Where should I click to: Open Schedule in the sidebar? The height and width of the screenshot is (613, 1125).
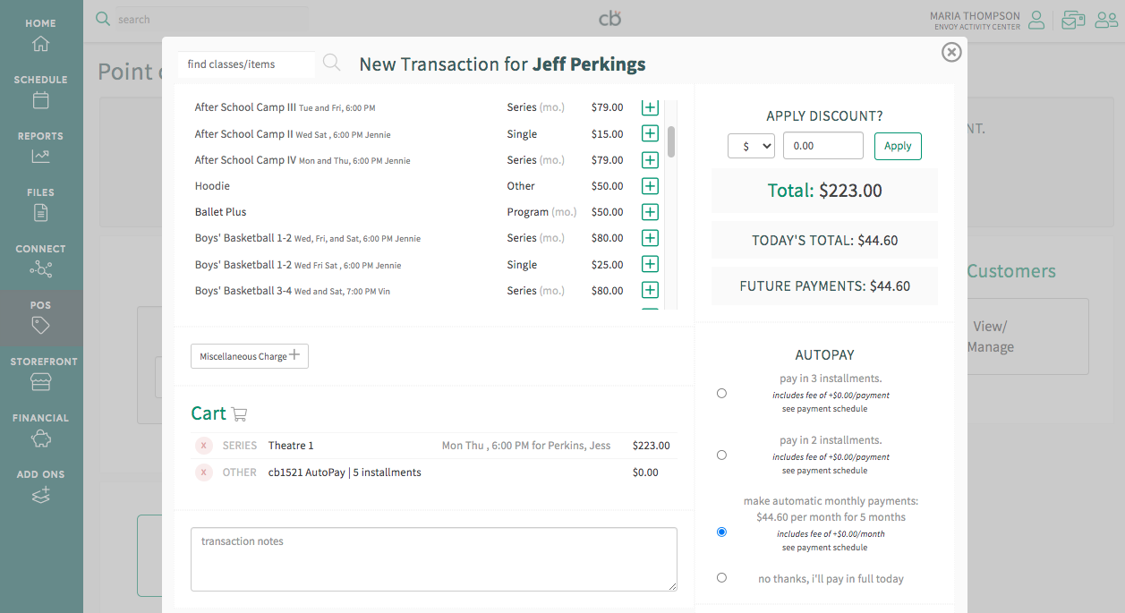tap(40, 91)
